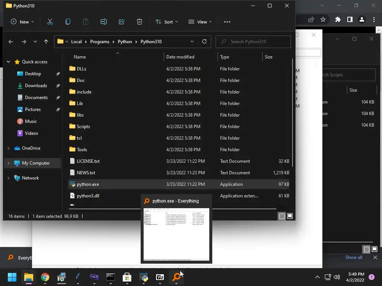Image resolution: width=382 pixels, height=286 pixels.
Task: Click Show all in Chrome downloads bar
Action: click(354, 257)
